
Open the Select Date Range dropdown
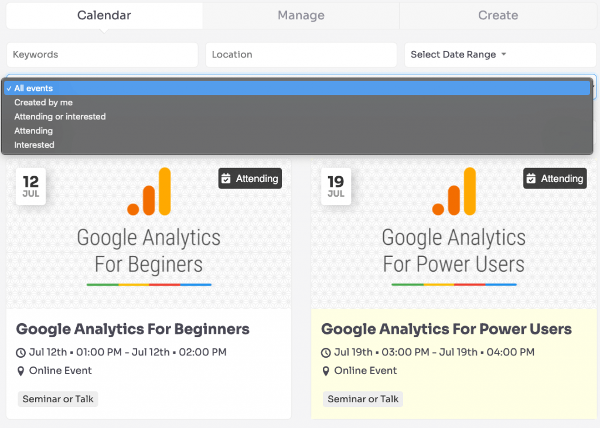coord(500,54)
